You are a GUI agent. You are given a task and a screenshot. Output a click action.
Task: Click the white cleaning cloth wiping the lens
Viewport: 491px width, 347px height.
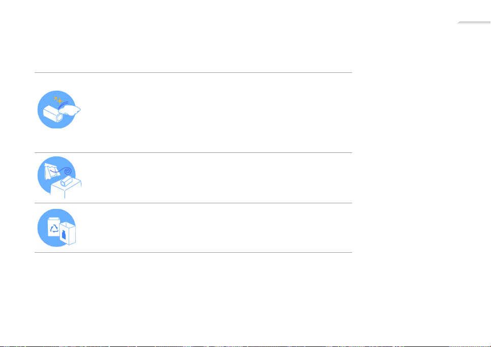tap(70, 111)
